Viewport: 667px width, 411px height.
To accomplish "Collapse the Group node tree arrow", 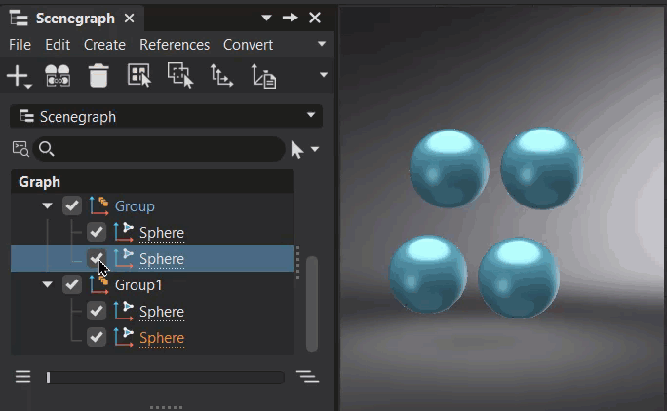I will 47,206.
